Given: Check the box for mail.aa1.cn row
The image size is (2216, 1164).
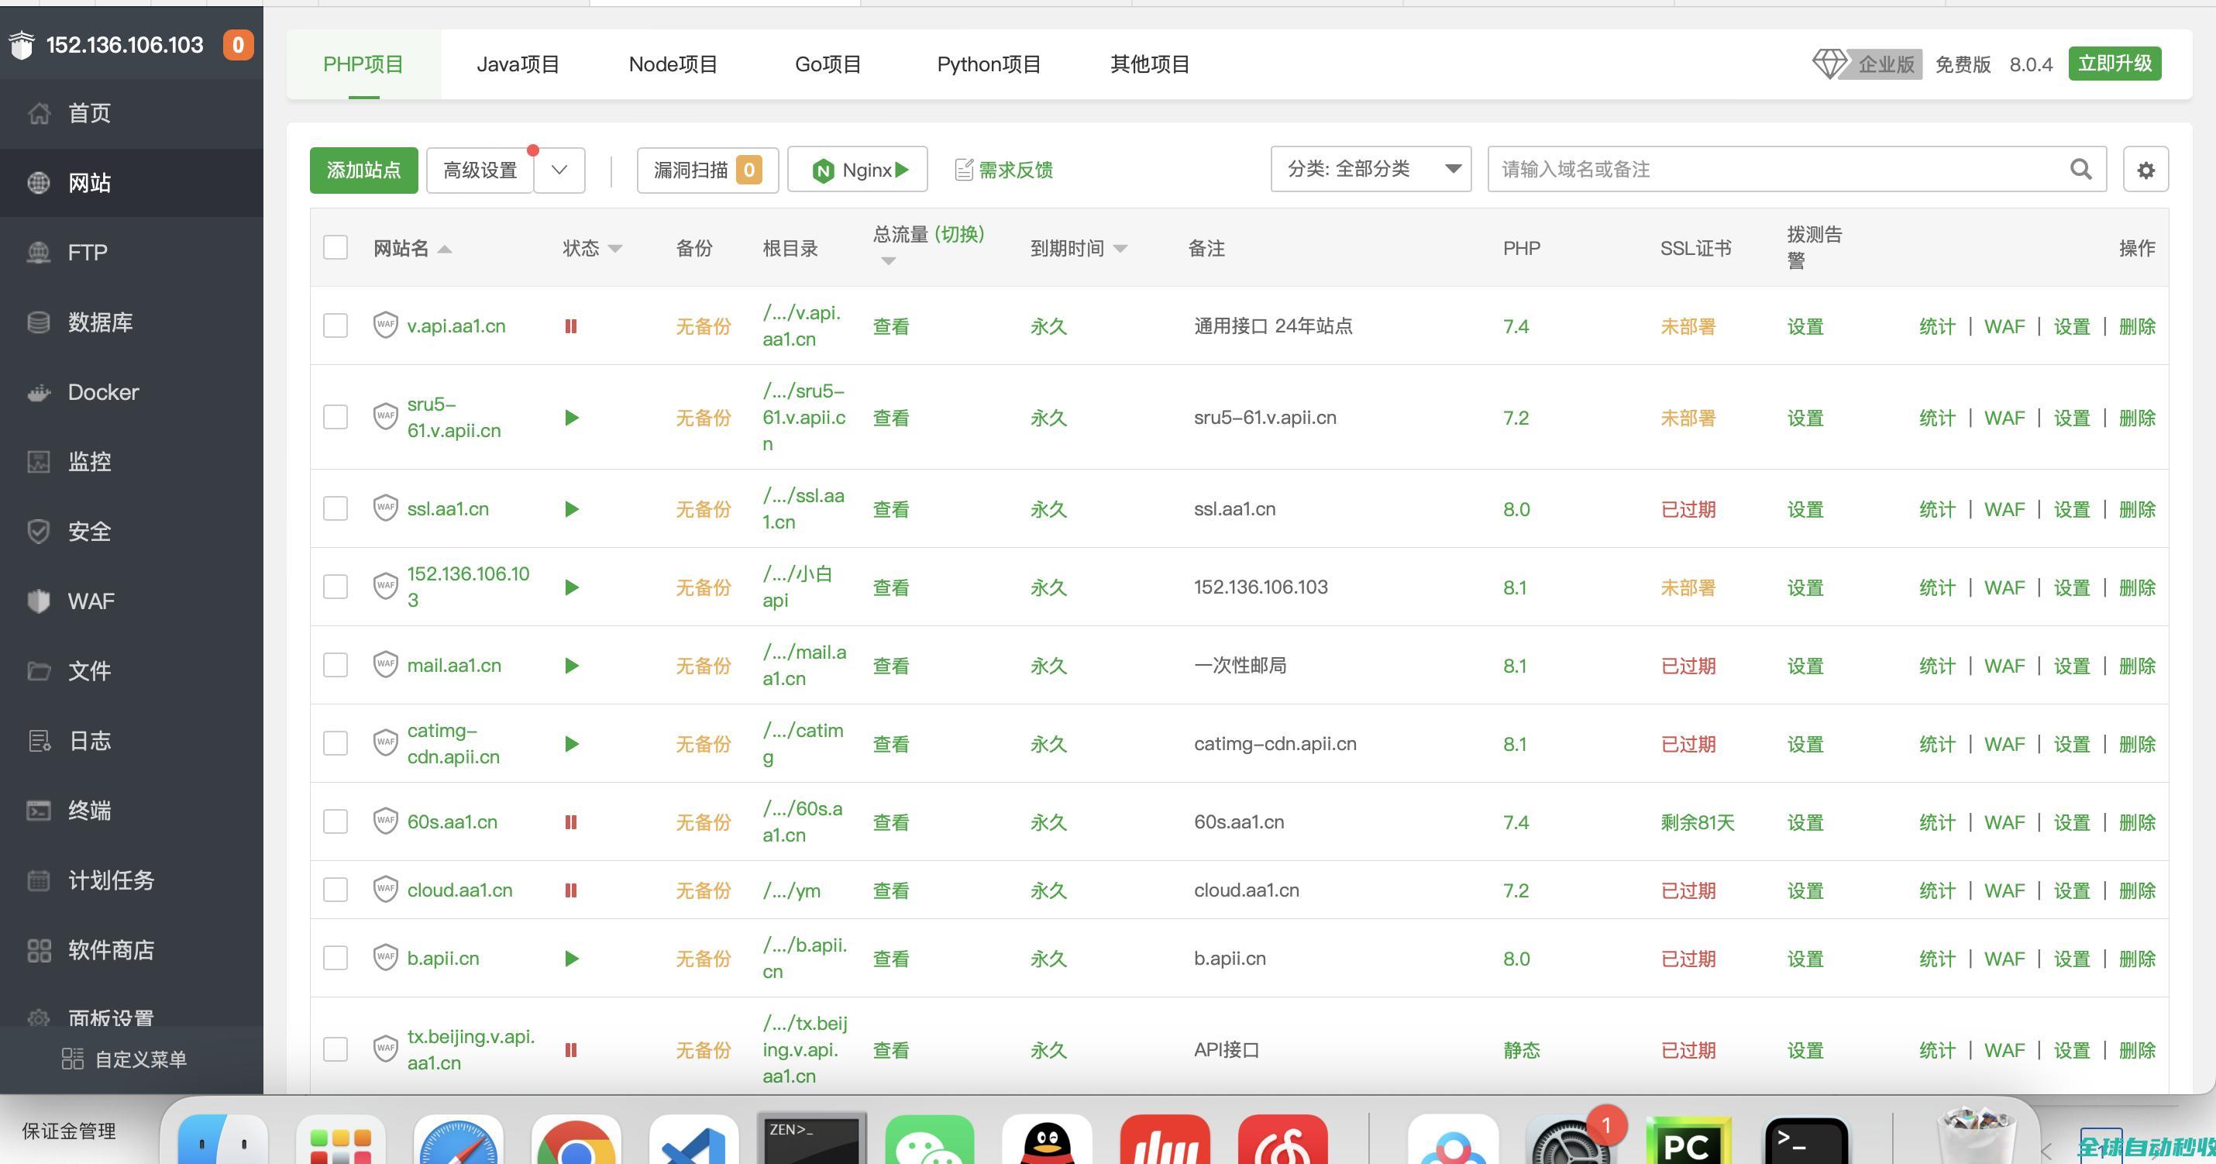Looking at the screenshot, I should 335,665.
